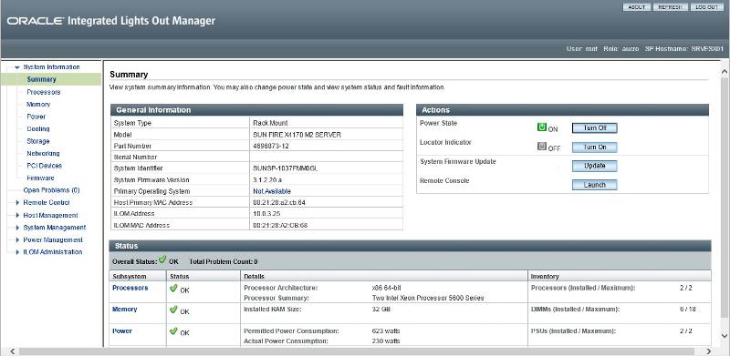The width and height of the screenshot is (730, 356).
Task: Click the horizontal scrollbar left arrow
Action: [13, 351]
